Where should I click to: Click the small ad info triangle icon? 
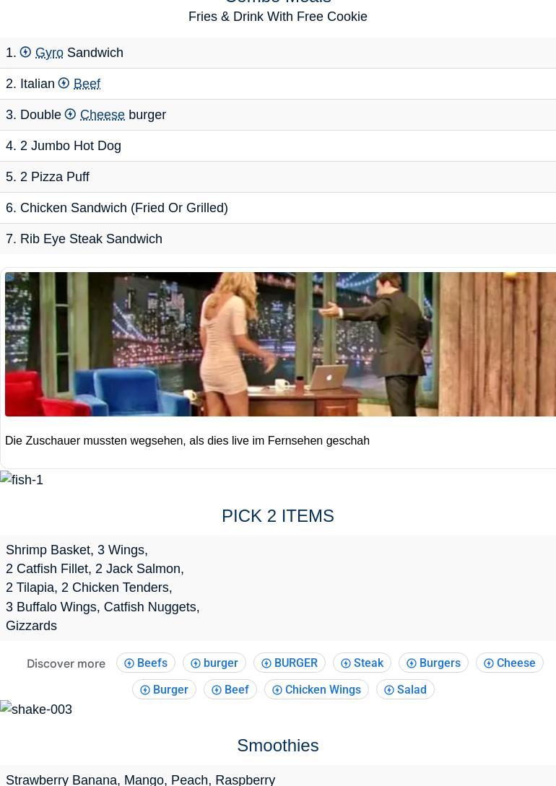[x=9, y=277]
